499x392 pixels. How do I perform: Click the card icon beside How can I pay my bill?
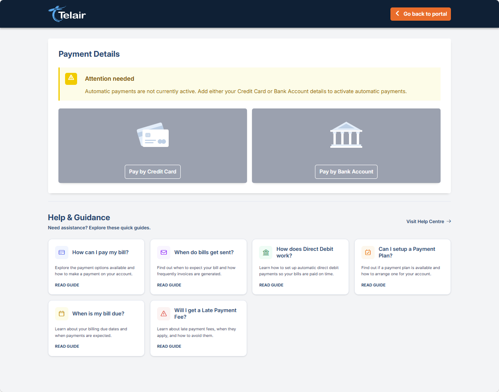click(62, 253)
